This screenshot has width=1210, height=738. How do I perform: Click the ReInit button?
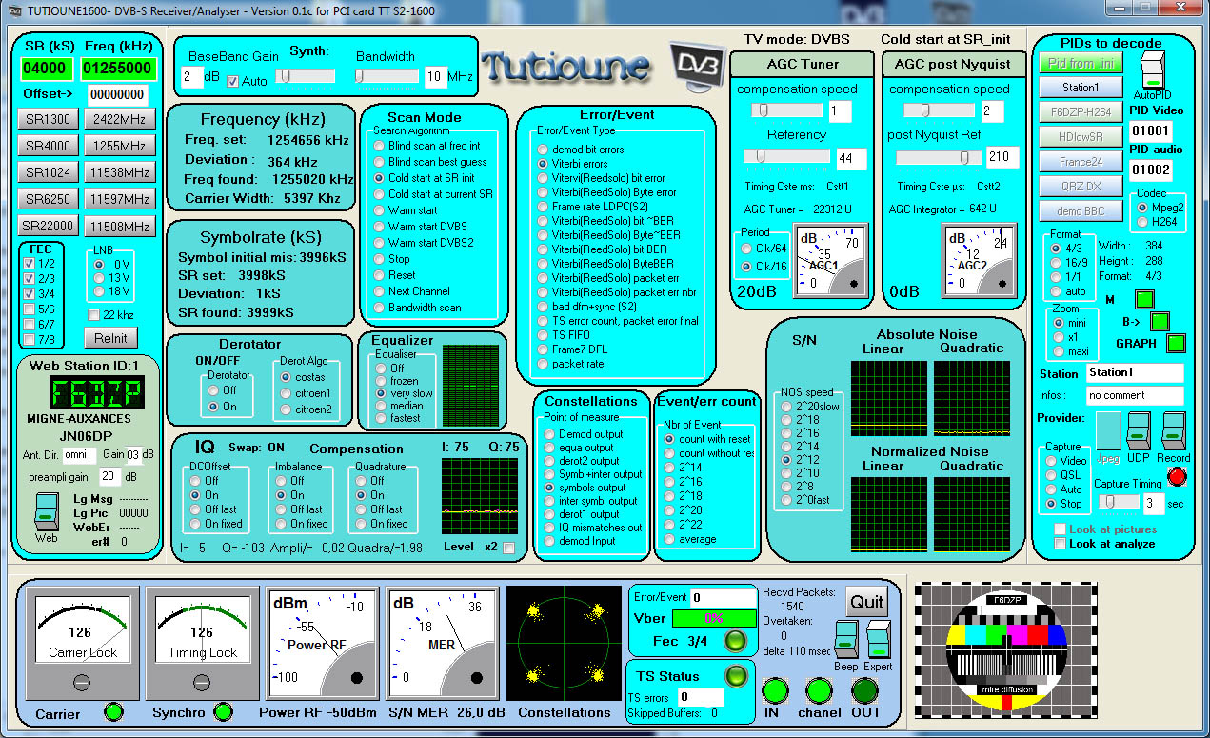pos(110,337)
